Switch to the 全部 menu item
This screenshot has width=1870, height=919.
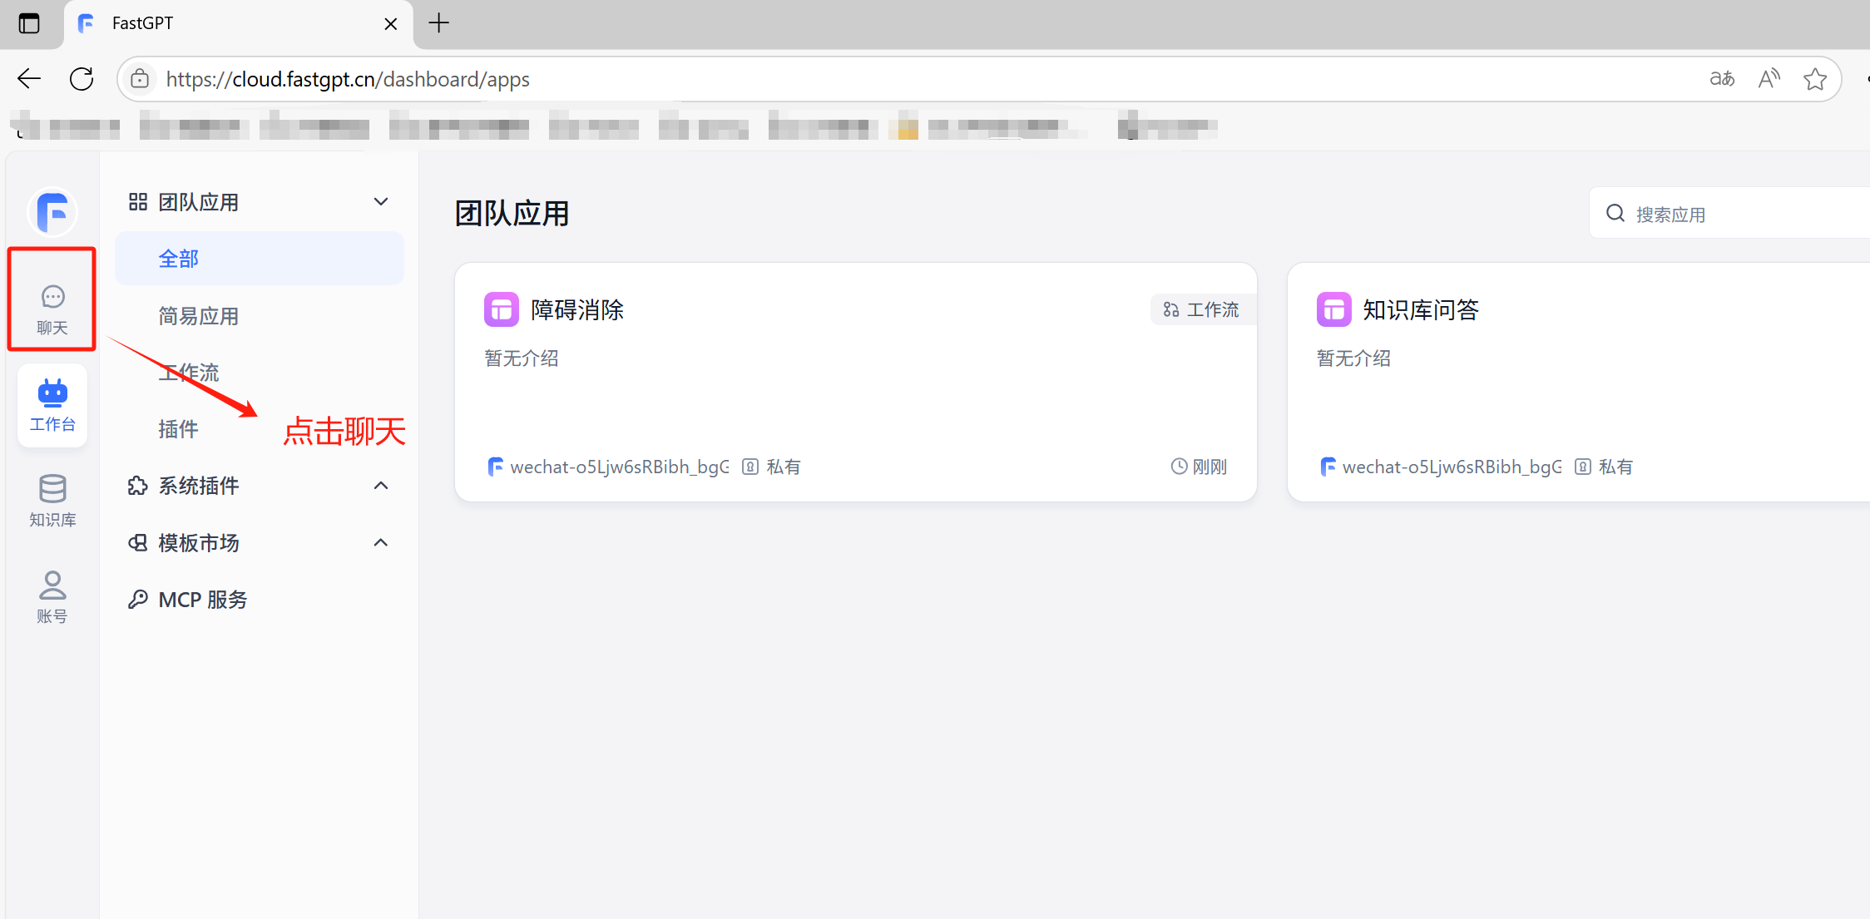178,258
